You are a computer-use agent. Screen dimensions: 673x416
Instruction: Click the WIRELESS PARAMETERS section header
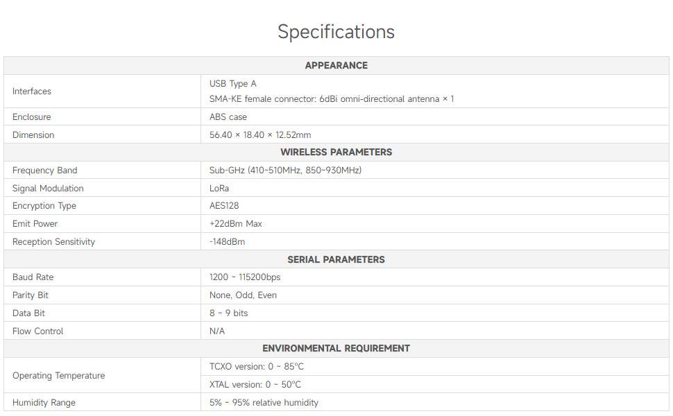(336, 153)
